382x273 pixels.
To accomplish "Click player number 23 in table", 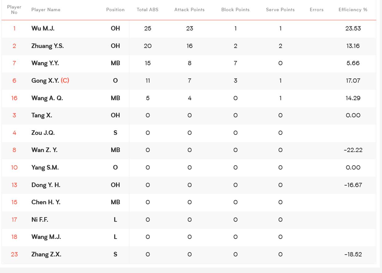I will 14,254.
